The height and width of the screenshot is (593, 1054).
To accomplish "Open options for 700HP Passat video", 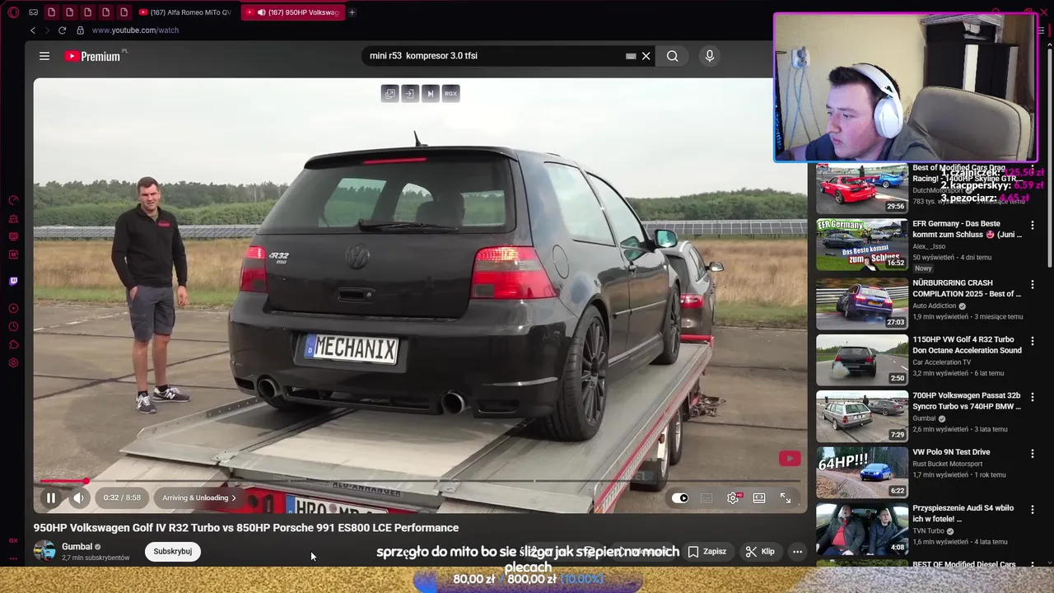I will click(x=1033, y=397).
